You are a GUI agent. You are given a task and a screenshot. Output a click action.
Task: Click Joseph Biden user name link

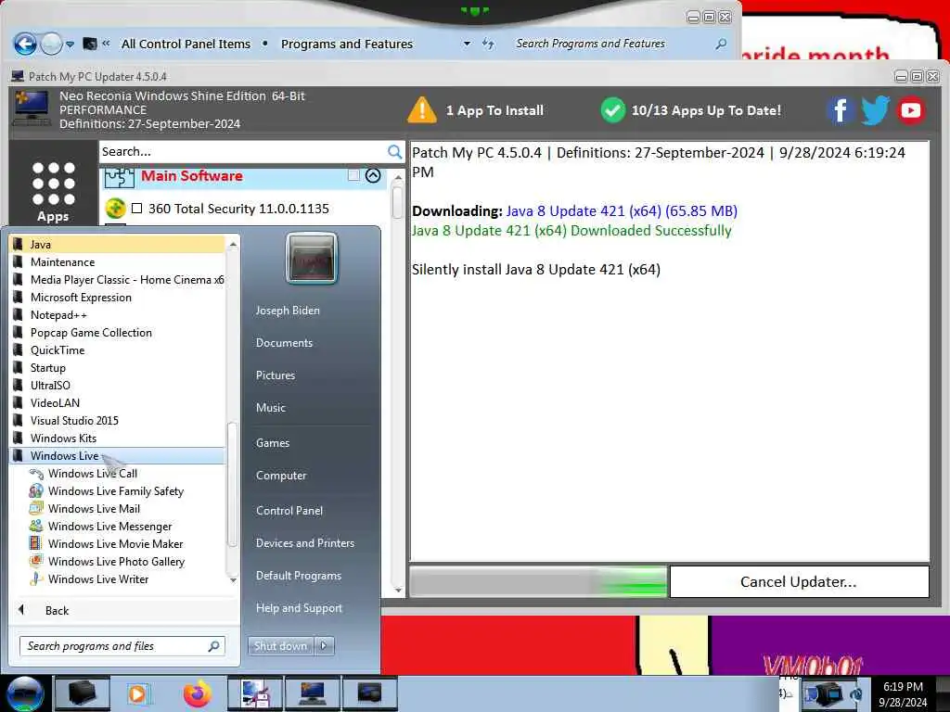click(x=288, y=311)
